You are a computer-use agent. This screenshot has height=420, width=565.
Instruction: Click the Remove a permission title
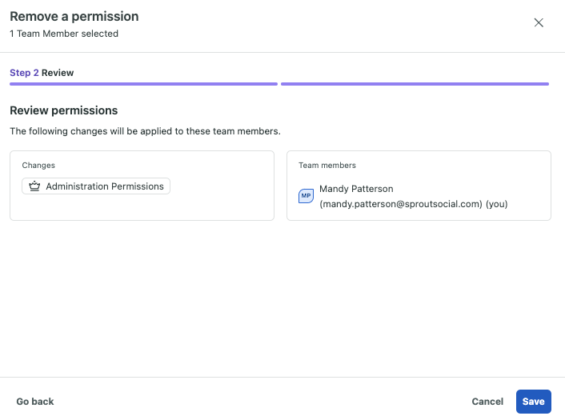[x=74, y=16]
